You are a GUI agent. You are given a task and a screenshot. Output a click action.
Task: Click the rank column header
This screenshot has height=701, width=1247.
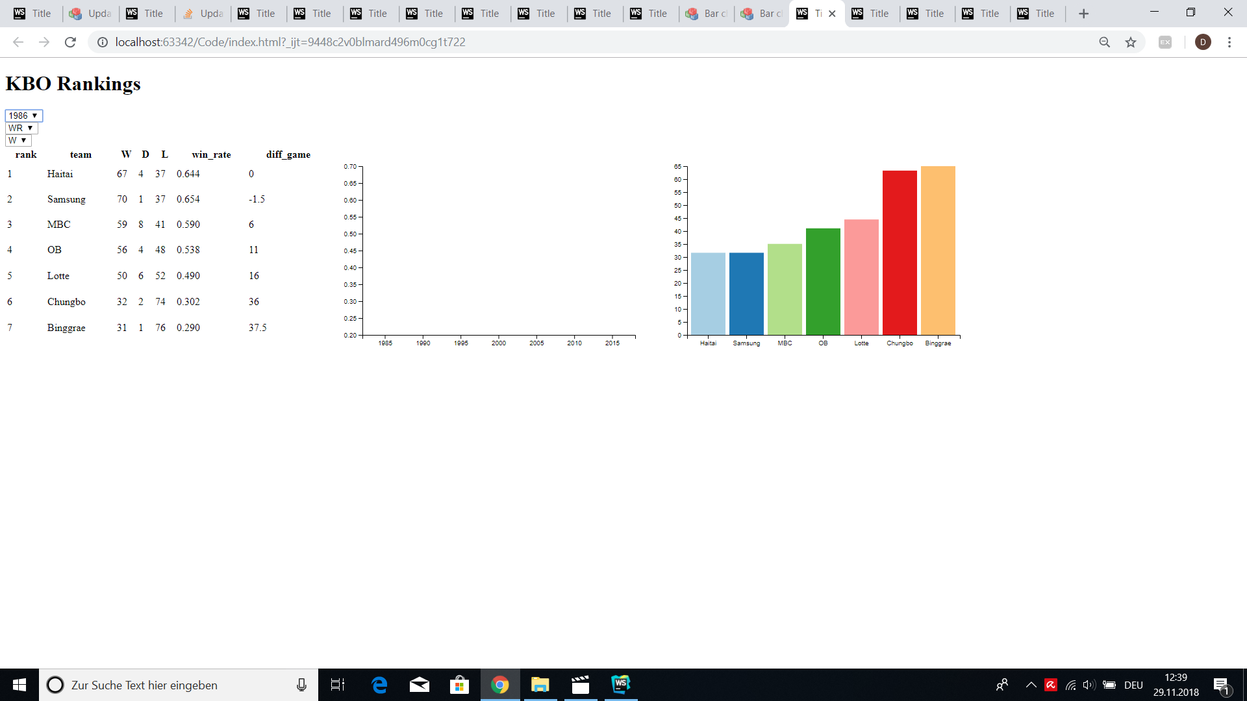(26, 154)
